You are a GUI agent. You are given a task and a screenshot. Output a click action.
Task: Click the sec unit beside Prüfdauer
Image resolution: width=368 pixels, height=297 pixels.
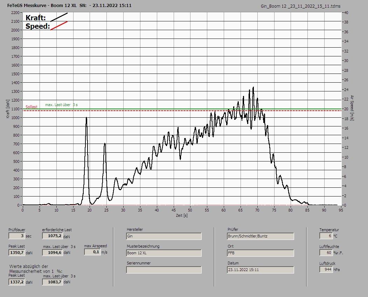click(28, 236)
